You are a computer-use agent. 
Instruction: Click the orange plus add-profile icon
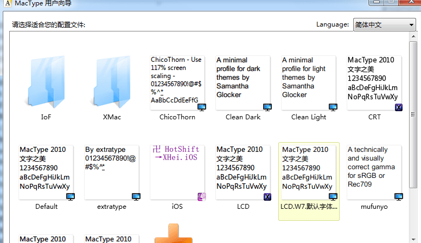[x=174, y=233]
